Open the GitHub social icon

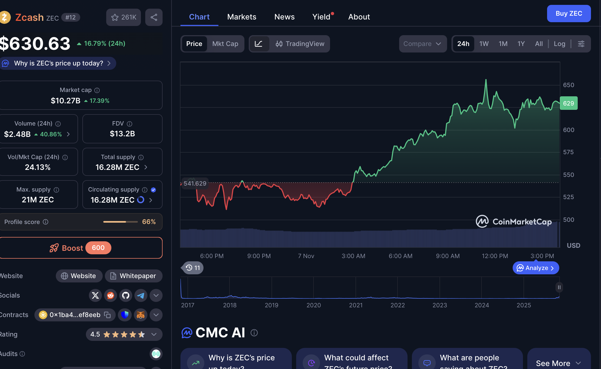click(x=125, y=295)
